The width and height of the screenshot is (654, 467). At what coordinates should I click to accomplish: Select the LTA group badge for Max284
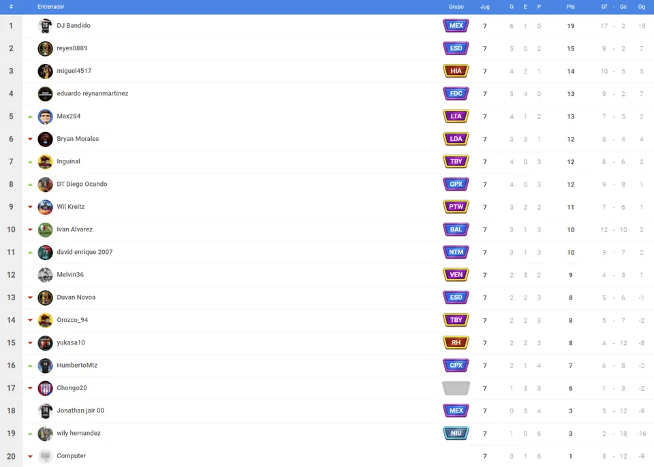click(456, 116)
